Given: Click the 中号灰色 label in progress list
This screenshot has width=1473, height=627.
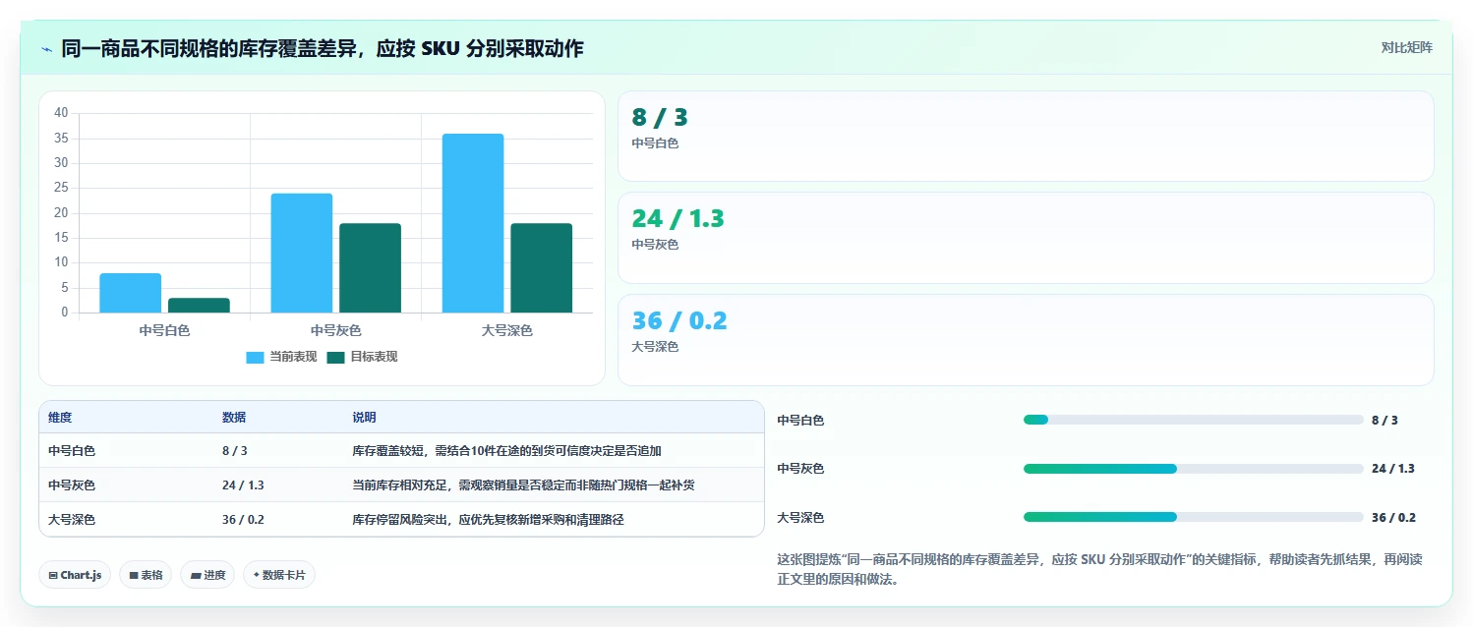Looking at the screenshot, I should click(x=800, y=469).
